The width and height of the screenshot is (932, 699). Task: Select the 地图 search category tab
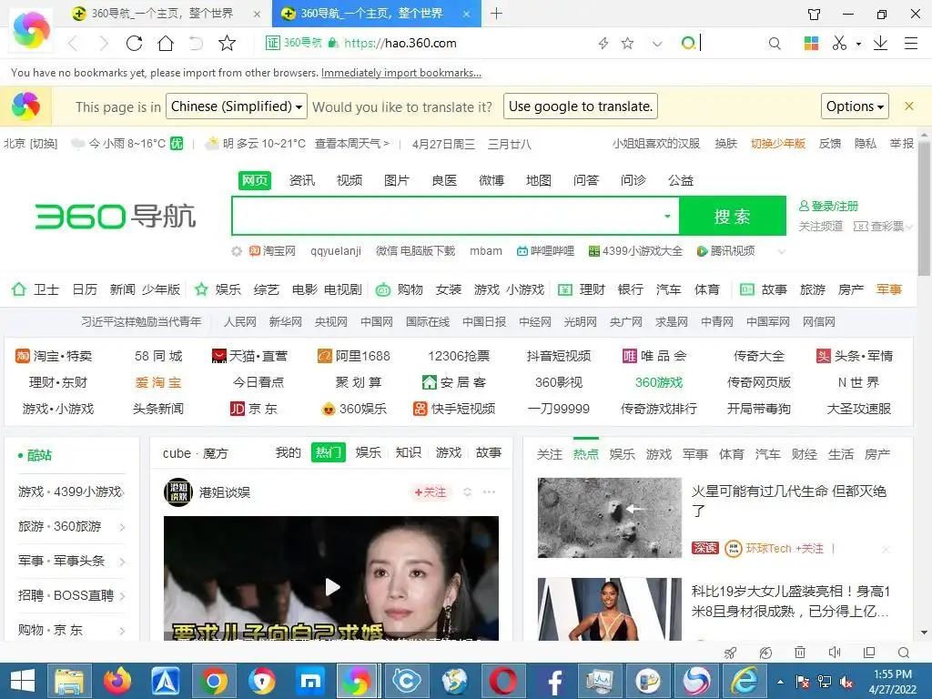(539, 180)
